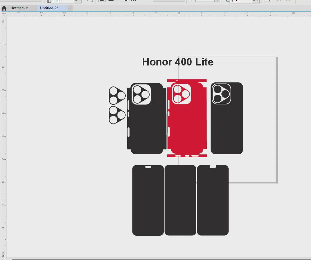Click the horizontal scrollbar at the bottom
The image size is (311, 260).
pos(155,258)
